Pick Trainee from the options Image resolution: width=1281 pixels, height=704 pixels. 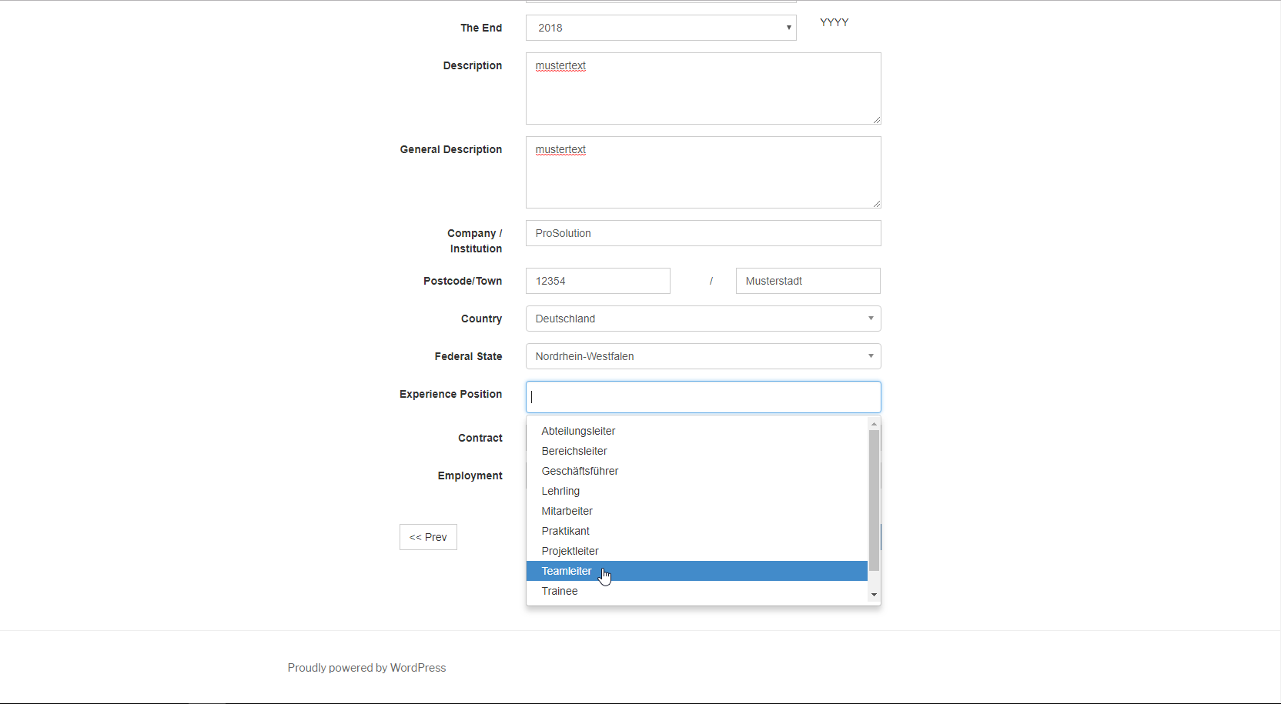tap(697, 591)
